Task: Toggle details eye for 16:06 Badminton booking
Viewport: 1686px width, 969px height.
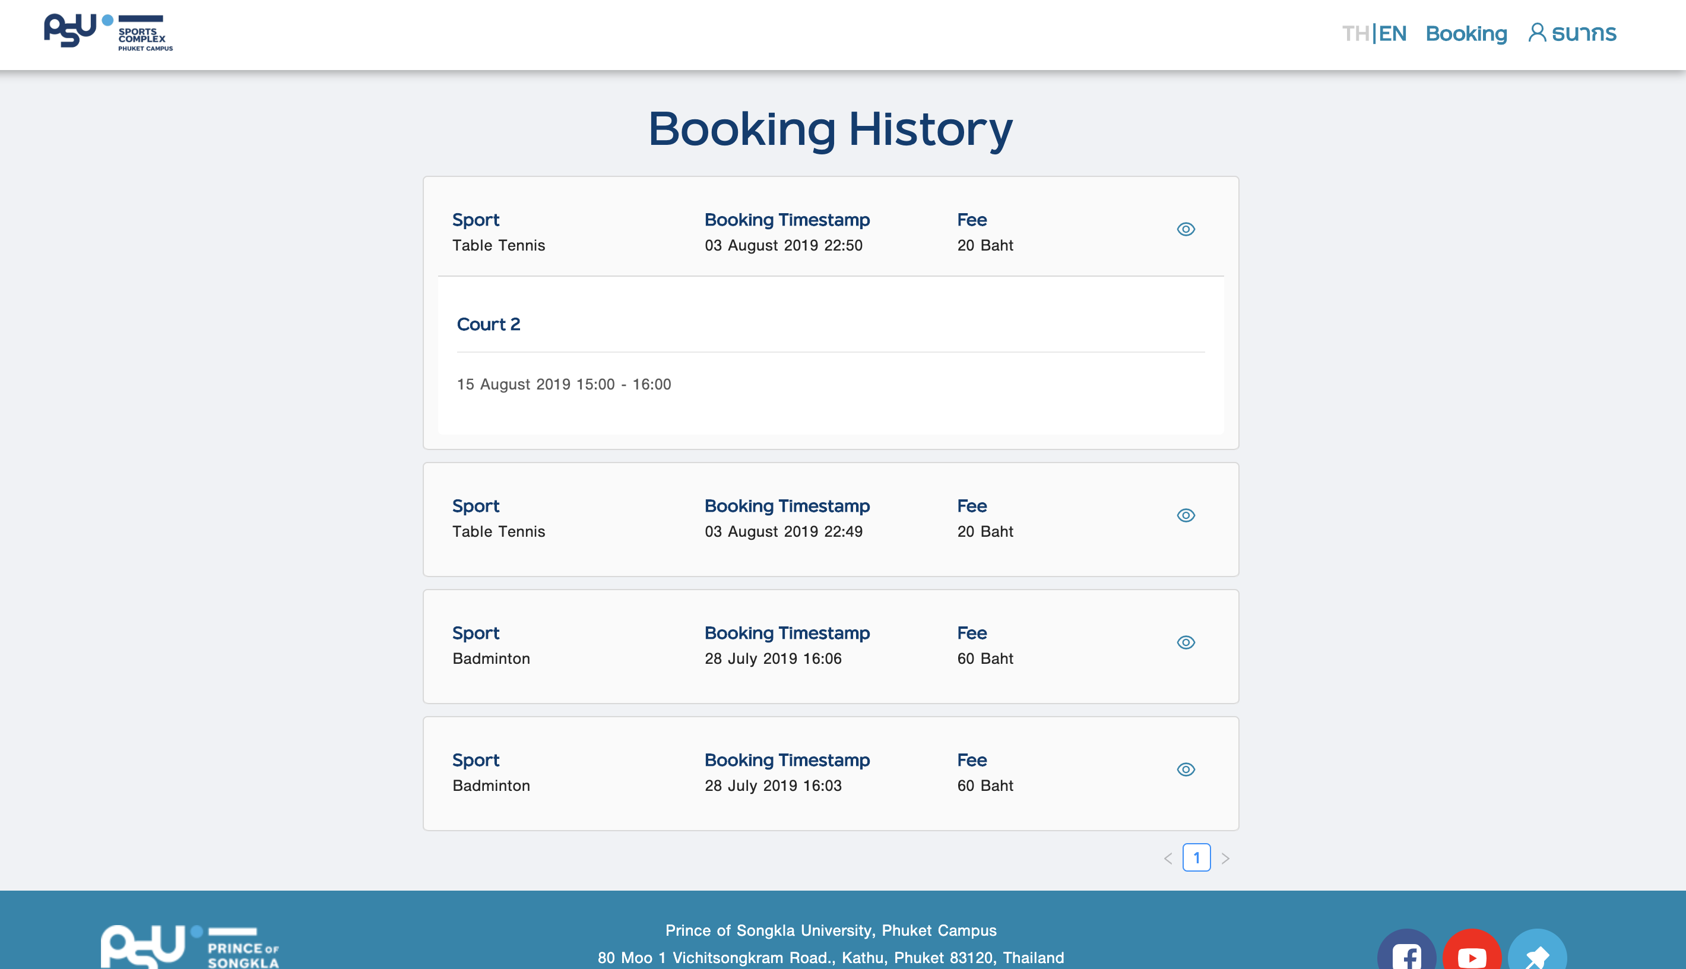Action: (x=1186, y=642)
